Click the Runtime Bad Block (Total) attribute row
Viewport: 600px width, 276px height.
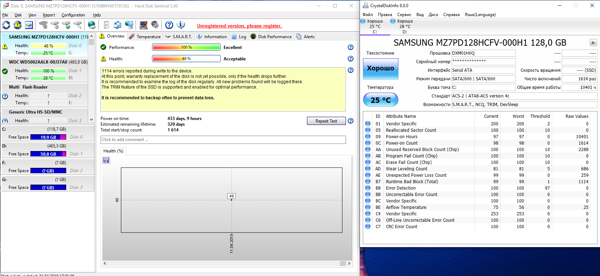point(477,181)
